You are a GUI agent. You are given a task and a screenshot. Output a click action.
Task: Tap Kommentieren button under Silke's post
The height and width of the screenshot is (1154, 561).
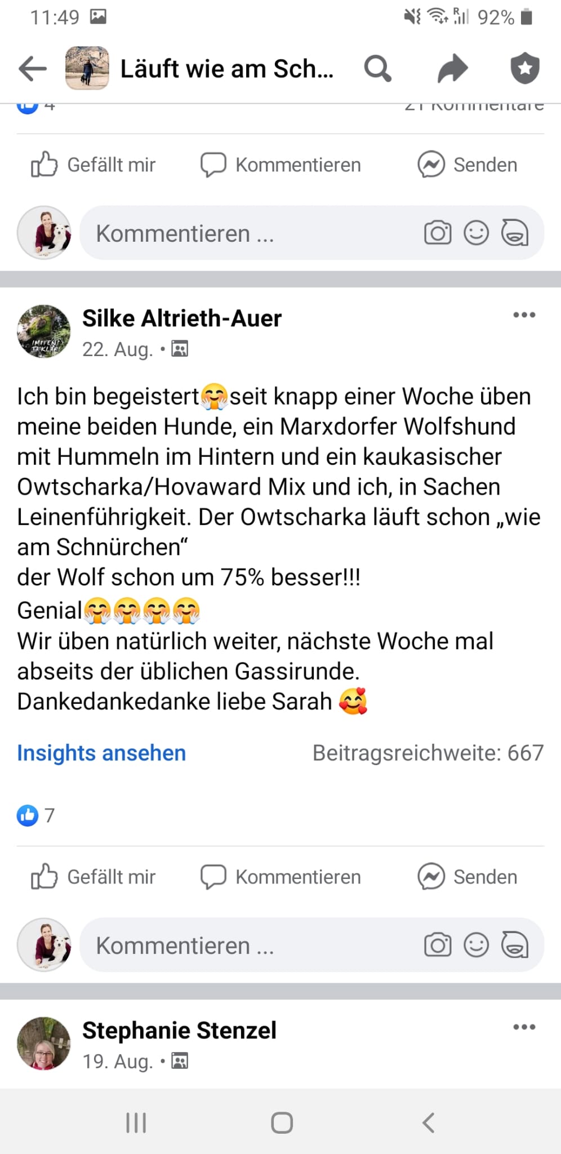click(x=280, y=877)
